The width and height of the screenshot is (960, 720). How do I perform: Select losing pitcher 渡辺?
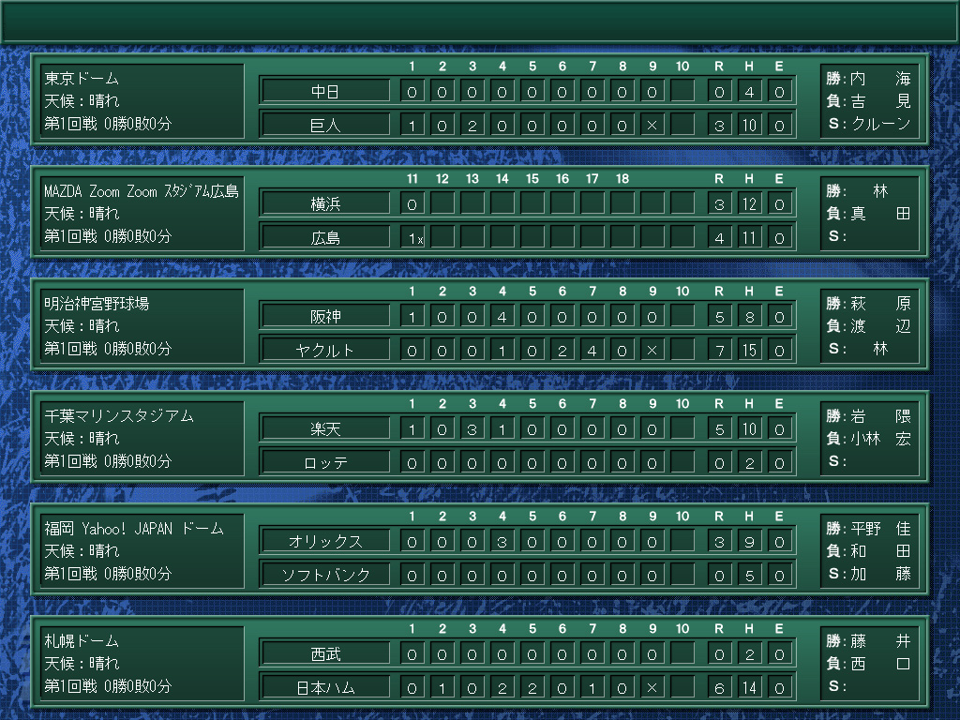tap(880, 326)
